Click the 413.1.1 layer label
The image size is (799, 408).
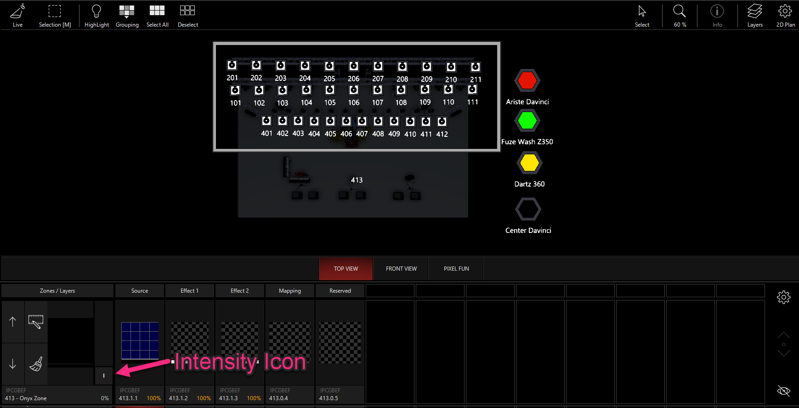pos(128,398)
